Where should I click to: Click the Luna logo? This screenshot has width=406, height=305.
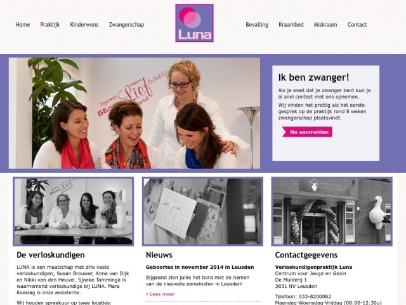point(195,23)
